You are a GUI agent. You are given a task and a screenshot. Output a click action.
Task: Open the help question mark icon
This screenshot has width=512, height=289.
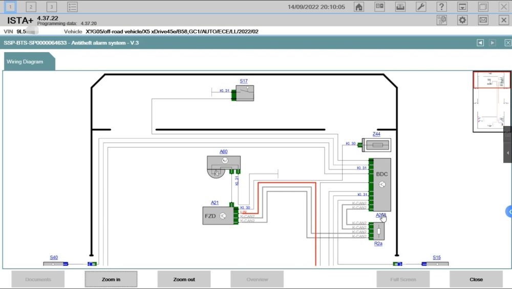441,7
